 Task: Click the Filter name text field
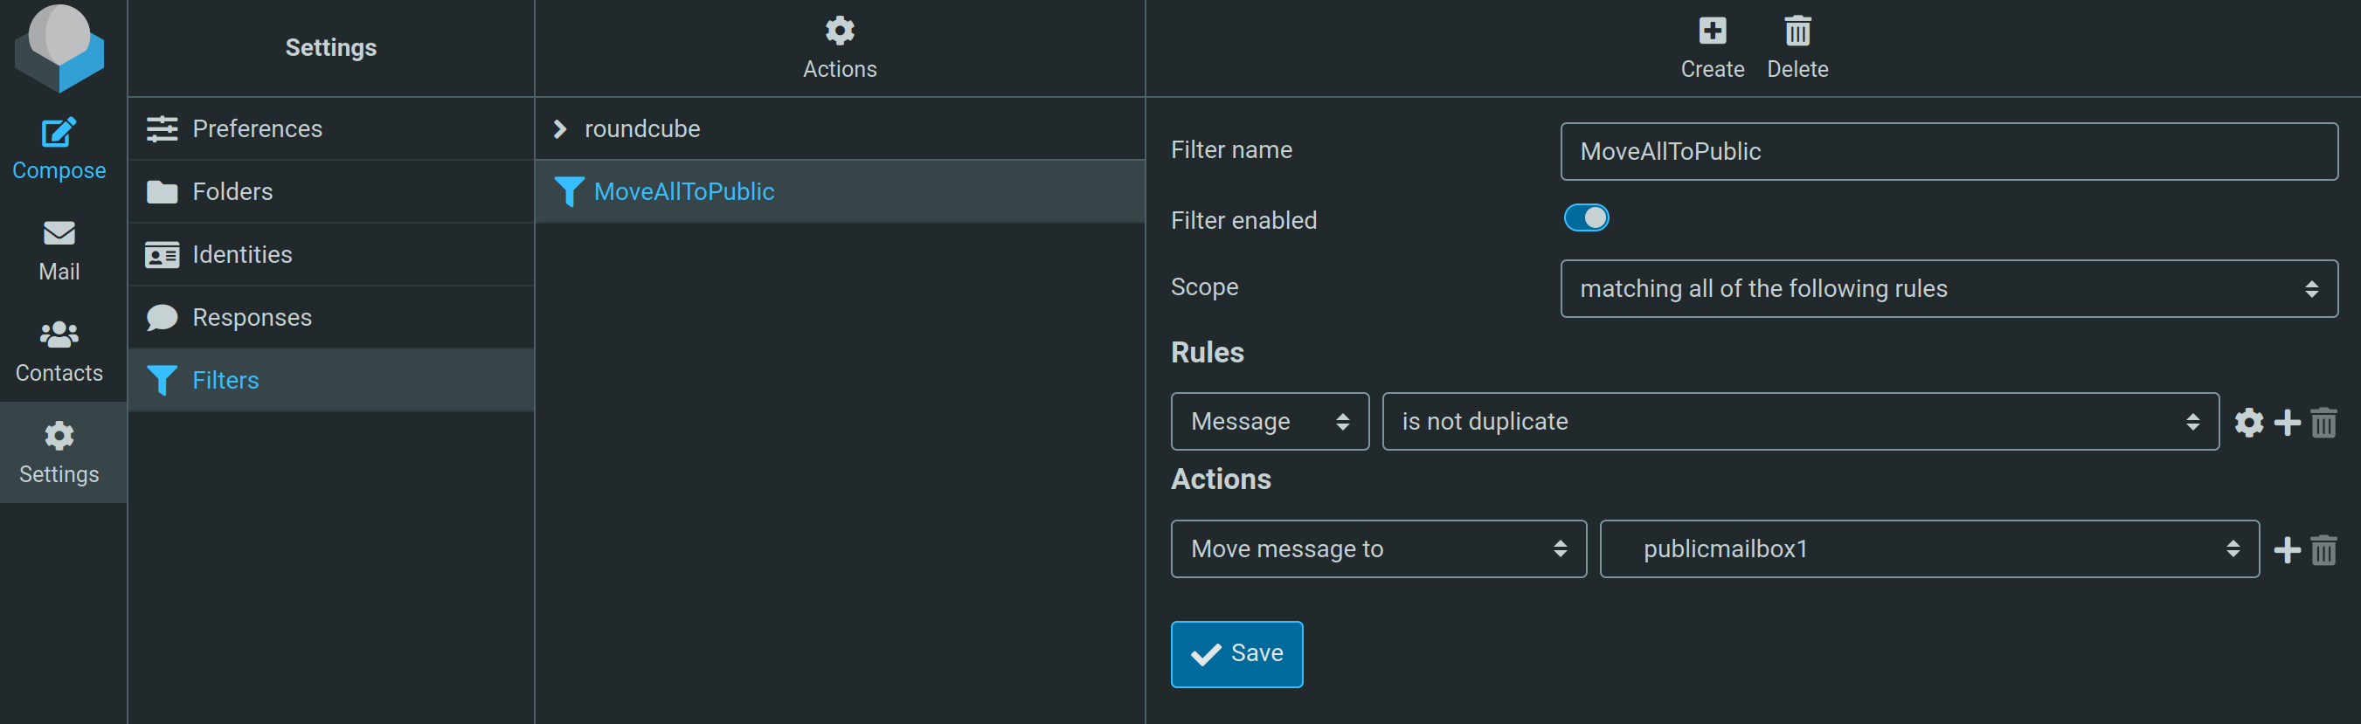click(1948, 151)
